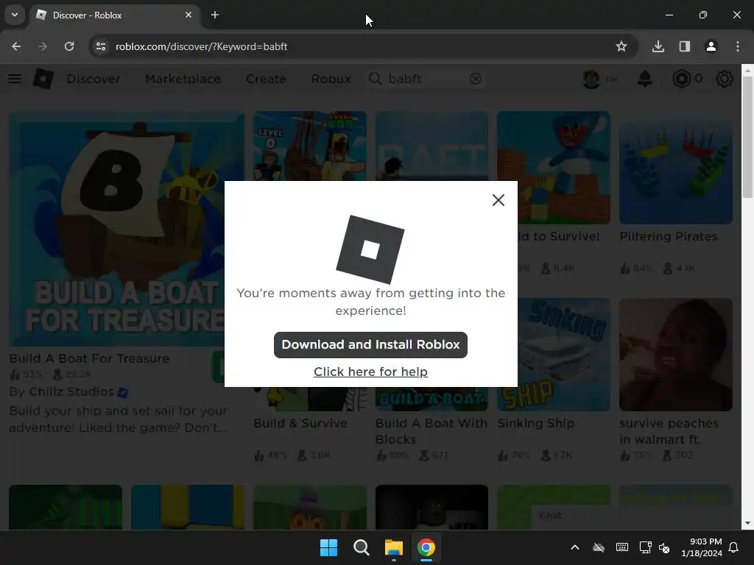Open the tab search dropdown arrow

click(15, 15)
